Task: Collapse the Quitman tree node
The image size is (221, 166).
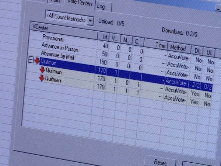Action: click(x=31, y=60)
